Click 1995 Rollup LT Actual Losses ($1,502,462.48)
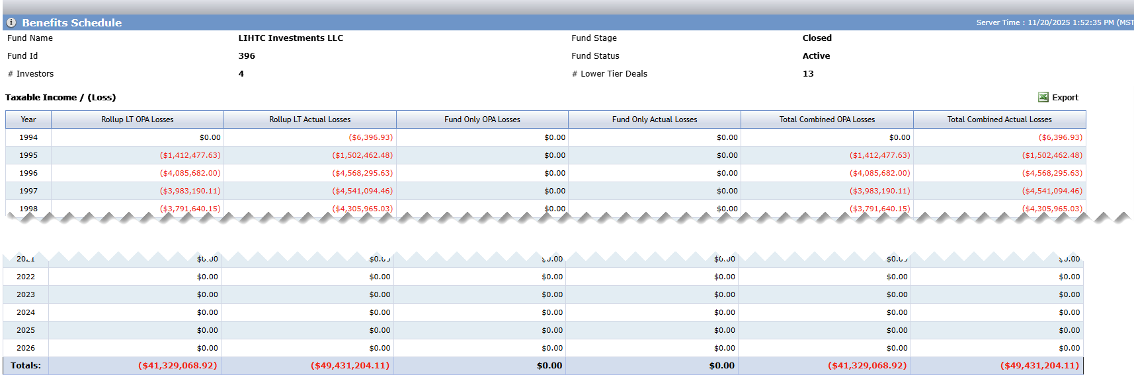Image resolution: width=1134 pixels, height=377 pixels. [x=362, y=155]
